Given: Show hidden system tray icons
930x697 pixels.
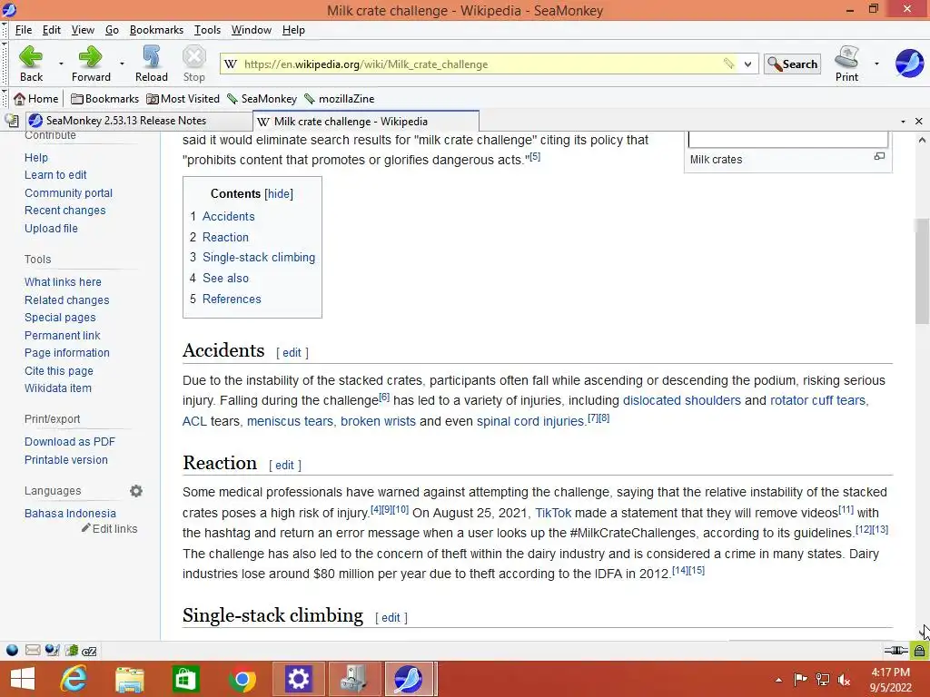Looking at the screenshot, I should point(778,680).
